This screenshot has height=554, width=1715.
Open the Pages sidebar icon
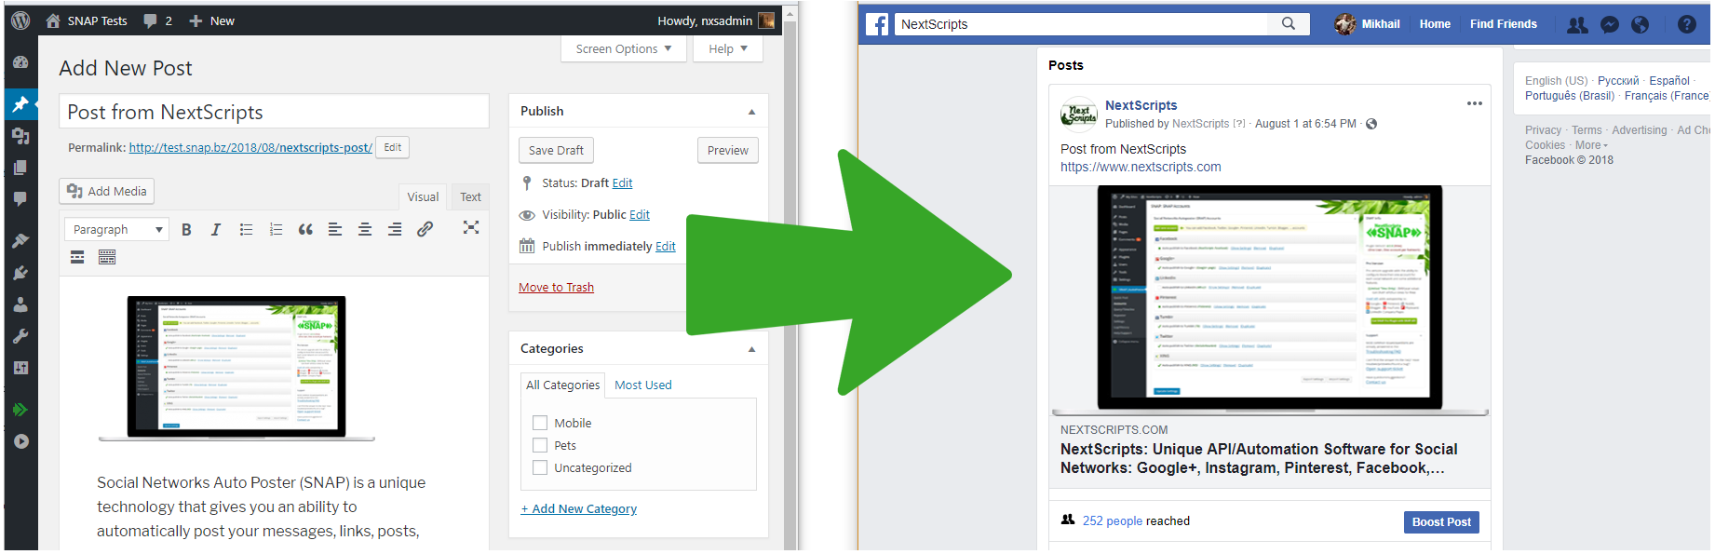point(20,168)
